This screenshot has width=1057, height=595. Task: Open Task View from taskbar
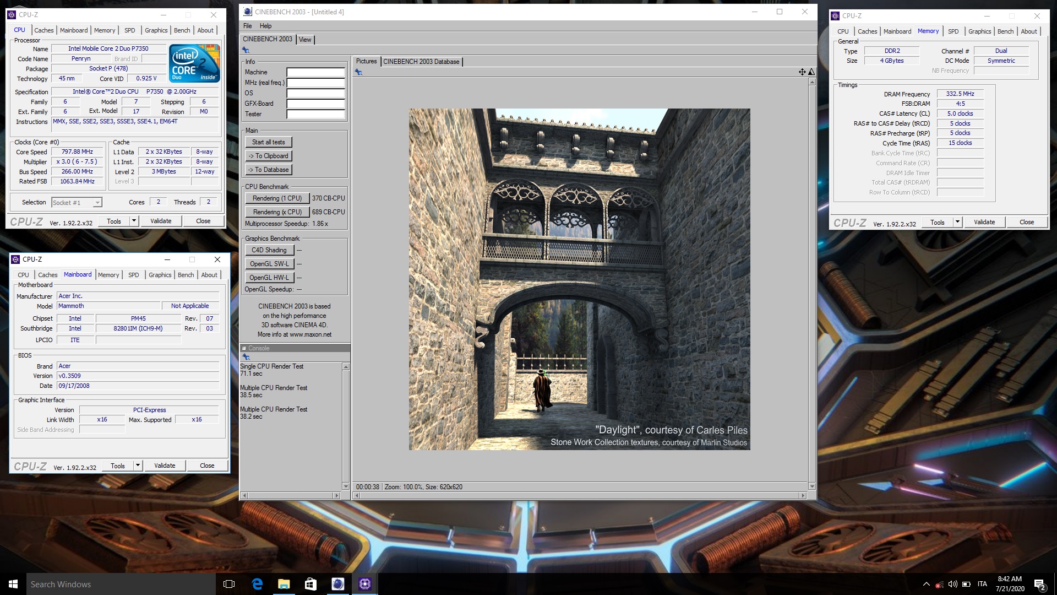pyautogui.click(x=229, y=584)
